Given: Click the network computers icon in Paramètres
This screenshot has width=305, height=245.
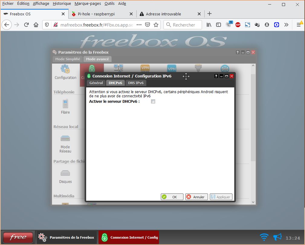Looking at the screenshot, I should click(x=118, y=68).
